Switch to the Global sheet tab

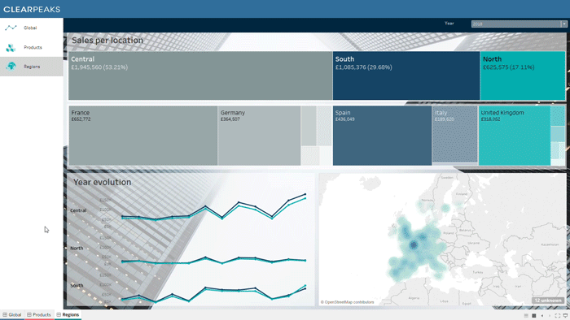(x=12, y=314)
